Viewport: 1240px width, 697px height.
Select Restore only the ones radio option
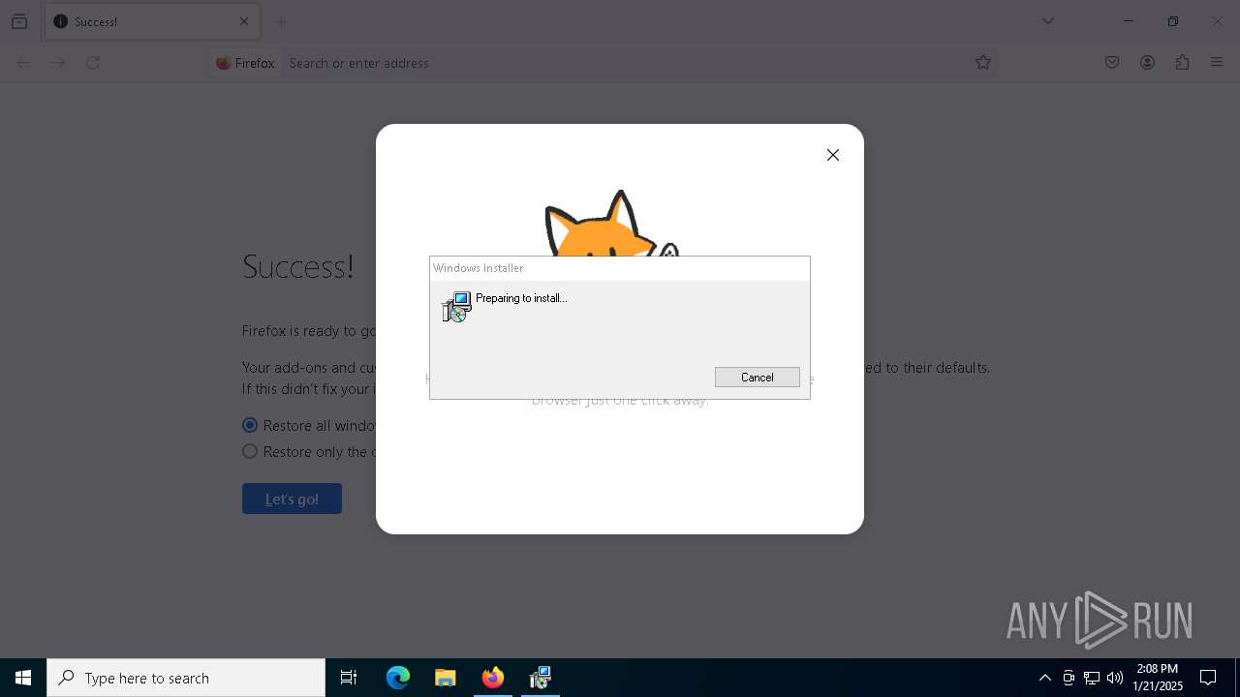point(250,451)
